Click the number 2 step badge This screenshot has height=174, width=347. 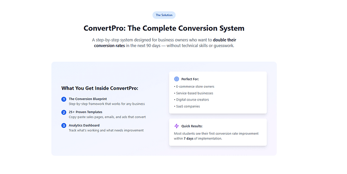coord(64,113)
